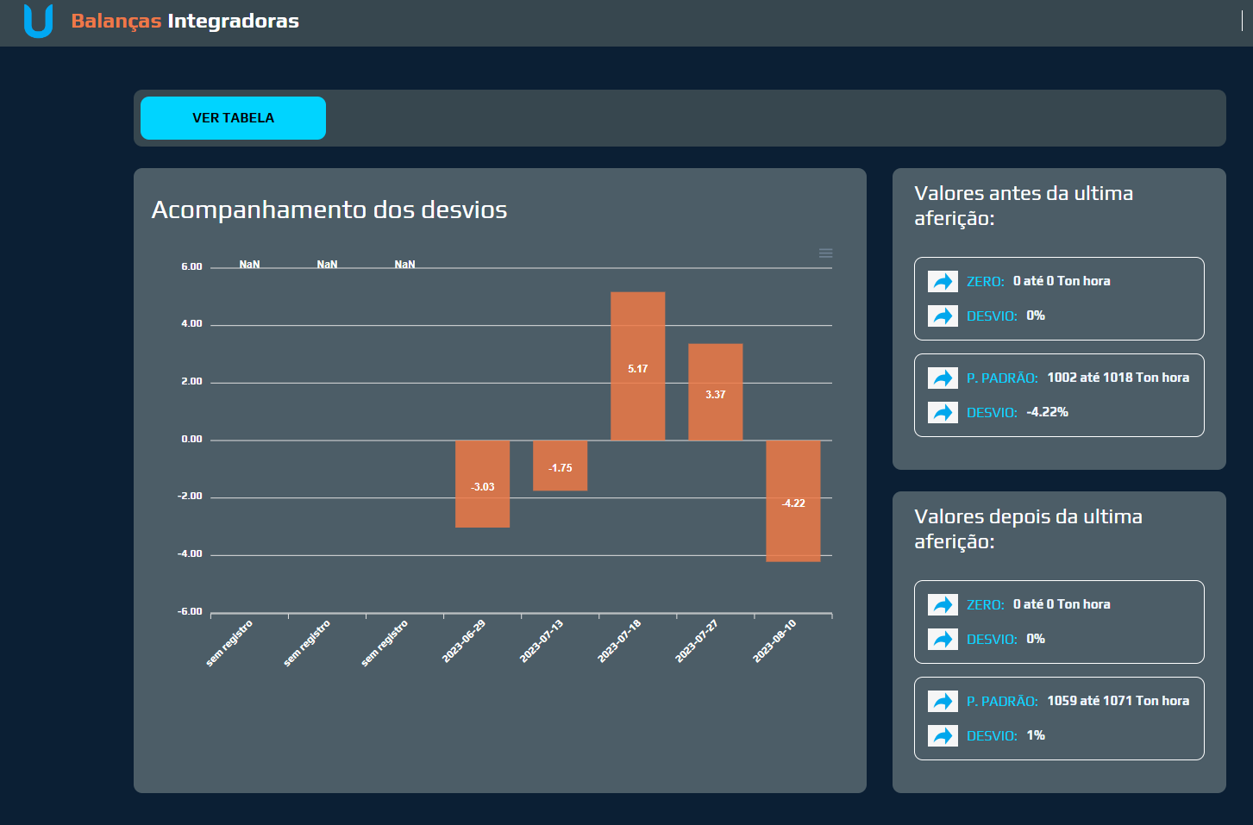
Task: Click arrow icon beside DESVIO -4.22%
Action: [x=943, y=412]
